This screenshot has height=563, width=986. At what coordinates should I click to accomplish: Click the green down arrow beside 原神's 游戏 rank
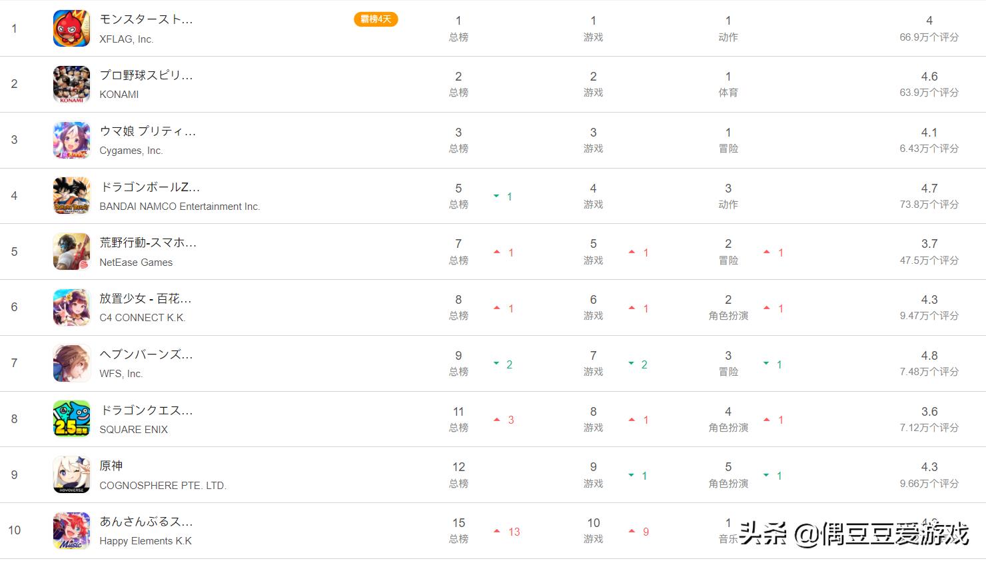click(x=632, y=476)
